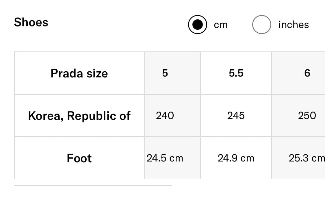Click the inches unit label
This screenshot has height=221, width=325.
294,25
